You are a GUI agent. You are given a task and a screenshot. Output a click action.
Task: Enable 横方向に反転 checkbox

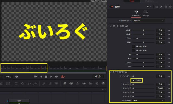(x=133, y=46)
